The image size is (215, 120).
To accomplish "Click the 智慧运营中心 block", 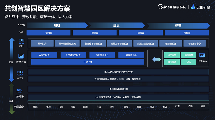I will click(194, 44).
